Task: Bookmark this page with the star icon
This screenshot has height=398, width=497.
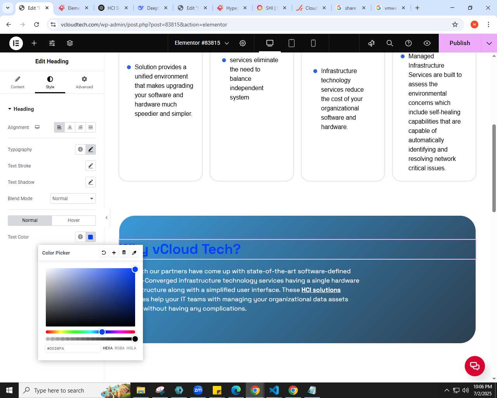Action: (x=455, y=24)
